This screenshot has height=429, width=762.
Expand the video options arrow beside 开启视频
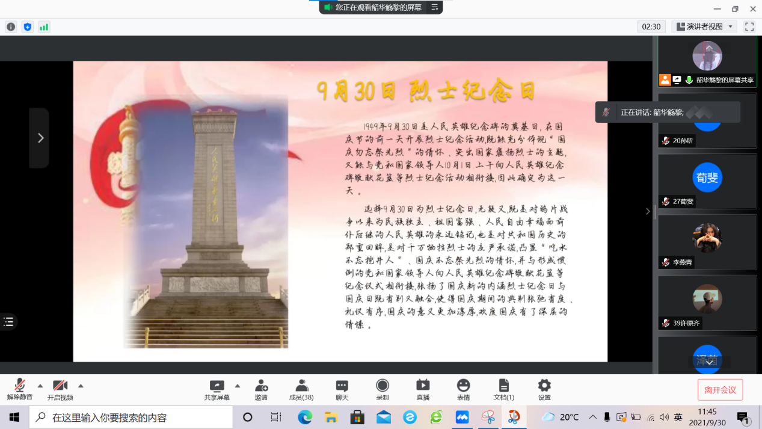pos(81,386)
